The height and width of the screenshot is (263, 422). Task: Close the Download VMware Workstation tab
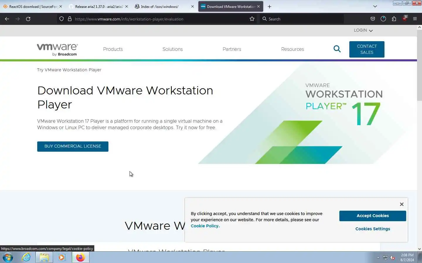(x=258, y=6)
